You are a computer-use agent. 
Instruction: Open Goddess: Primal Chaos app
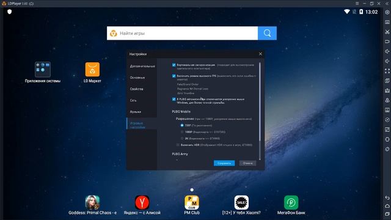92,202
